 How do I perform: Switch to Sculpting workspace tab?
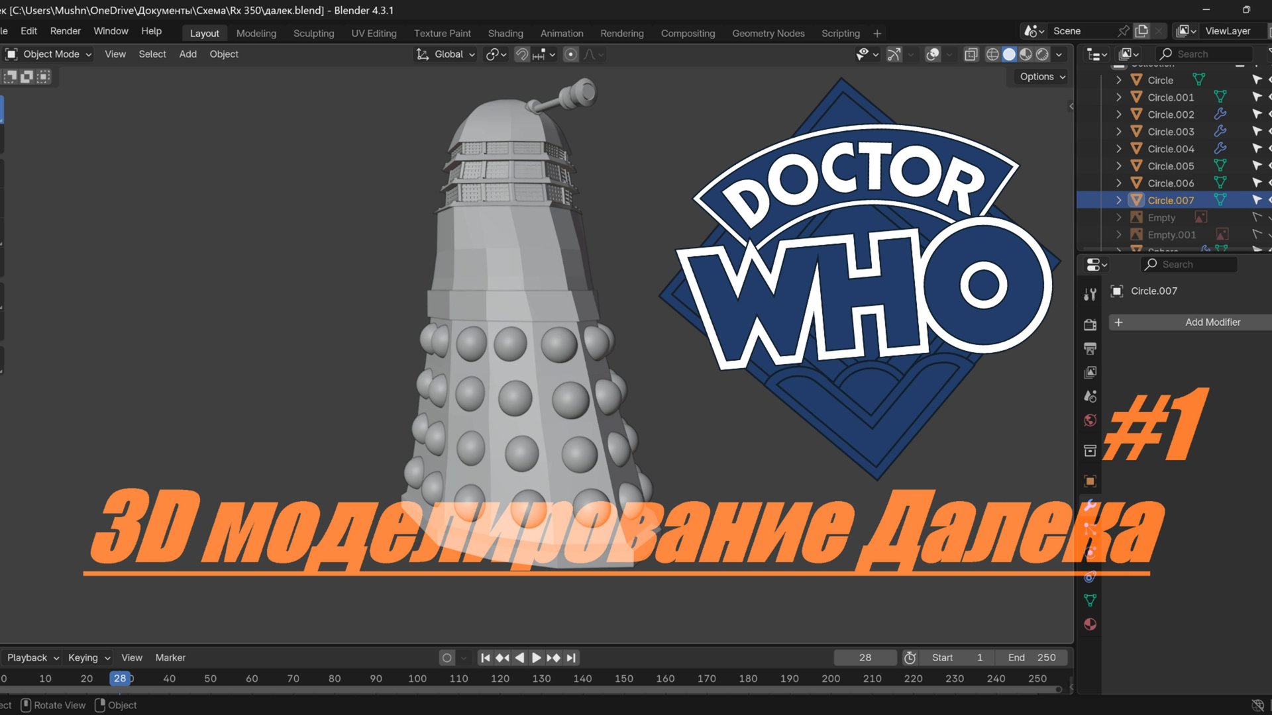click(x=313, y=33)
